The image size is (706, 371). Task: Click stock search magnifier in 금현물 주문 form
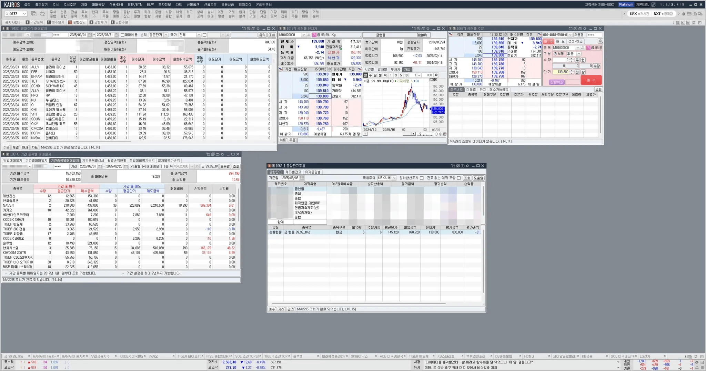[x=583, y=48]
